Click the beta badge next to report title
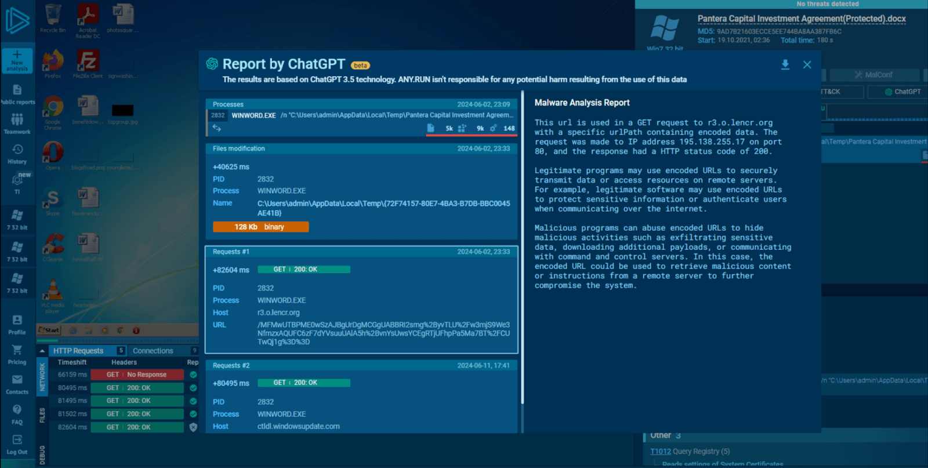This screenshot has height=468, width=928. tap(360, 66)
